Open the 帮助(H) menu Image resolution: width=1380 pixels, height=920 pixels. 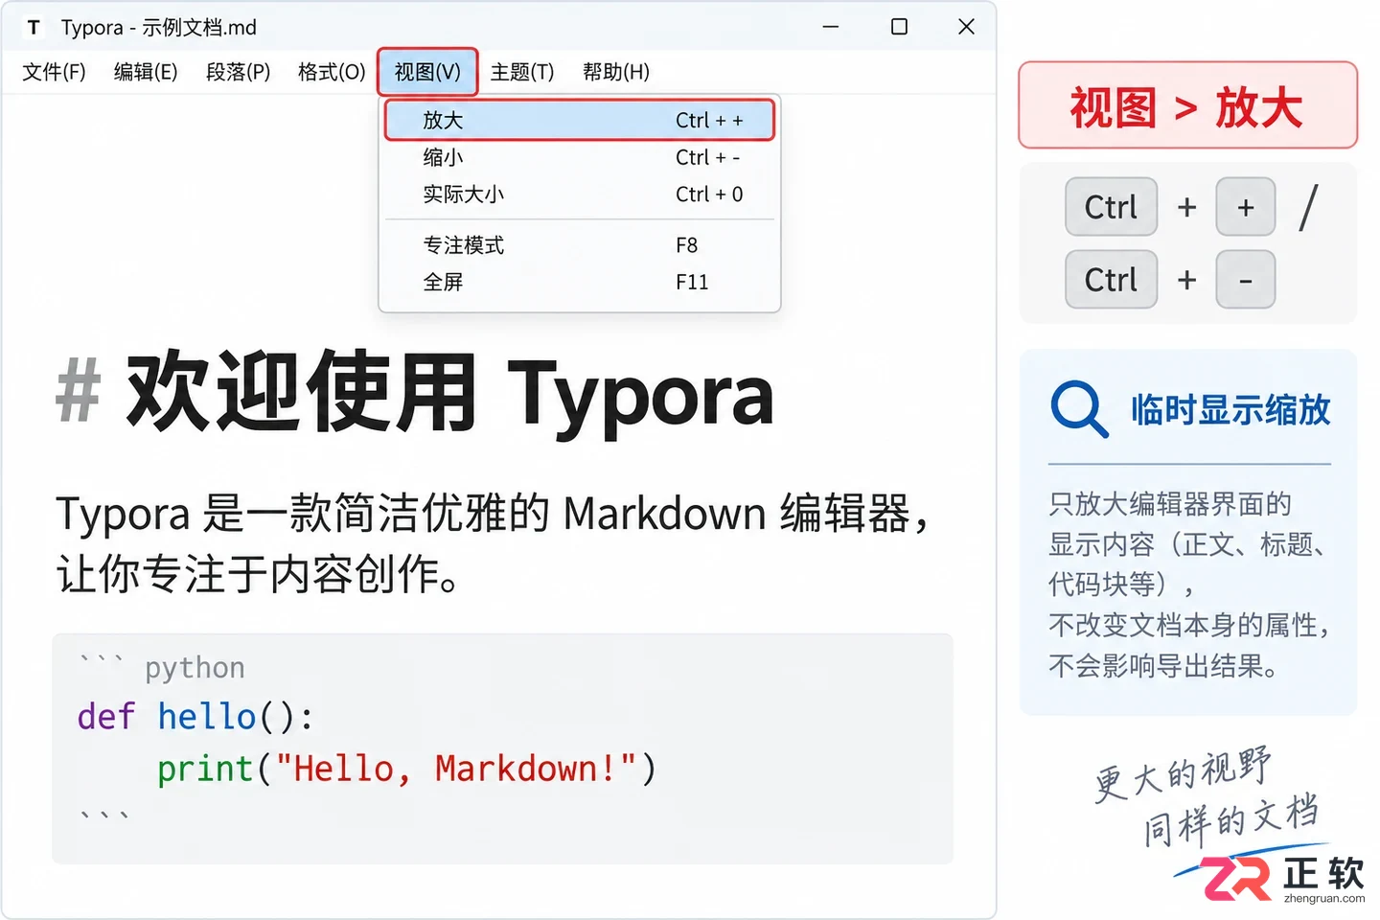tap(616, 72)
